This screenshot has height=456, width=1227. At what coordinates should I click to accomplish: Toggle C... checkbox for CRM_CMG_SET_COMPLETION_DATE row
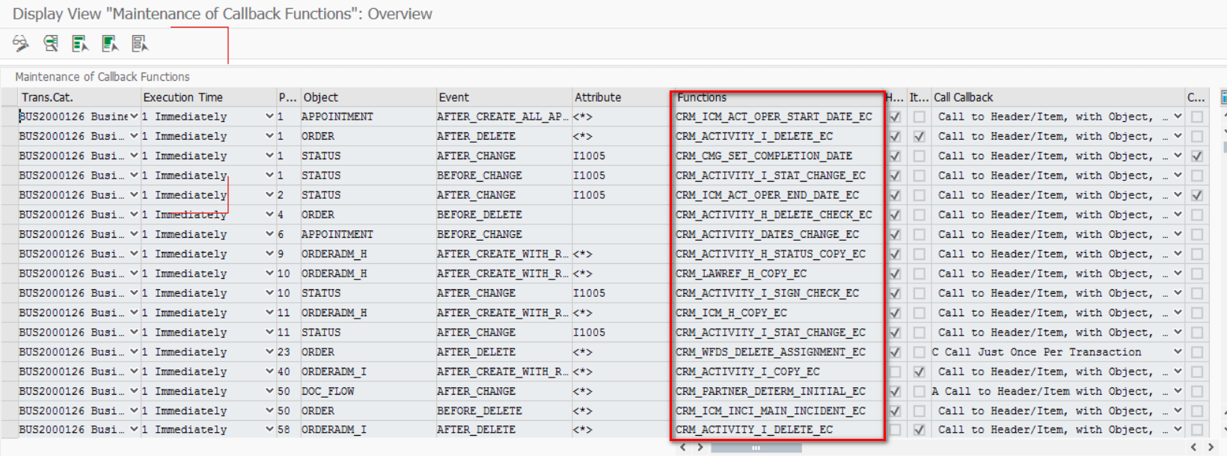pos(1197,156)
